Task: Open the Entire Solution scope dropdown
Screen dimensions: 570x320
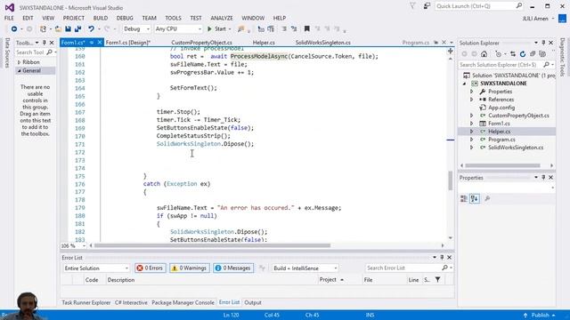Action: (x=96, y=268)
